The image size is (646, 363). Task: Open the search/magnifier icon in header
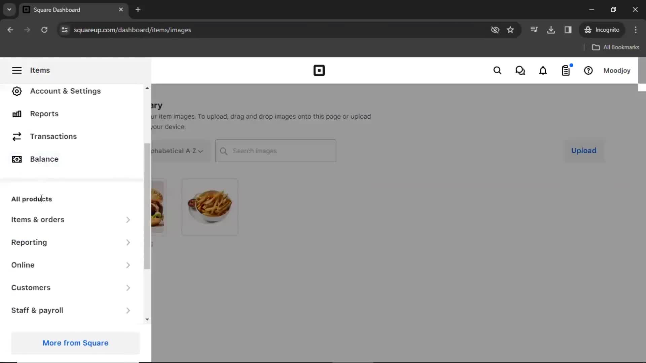click(497, 71)
